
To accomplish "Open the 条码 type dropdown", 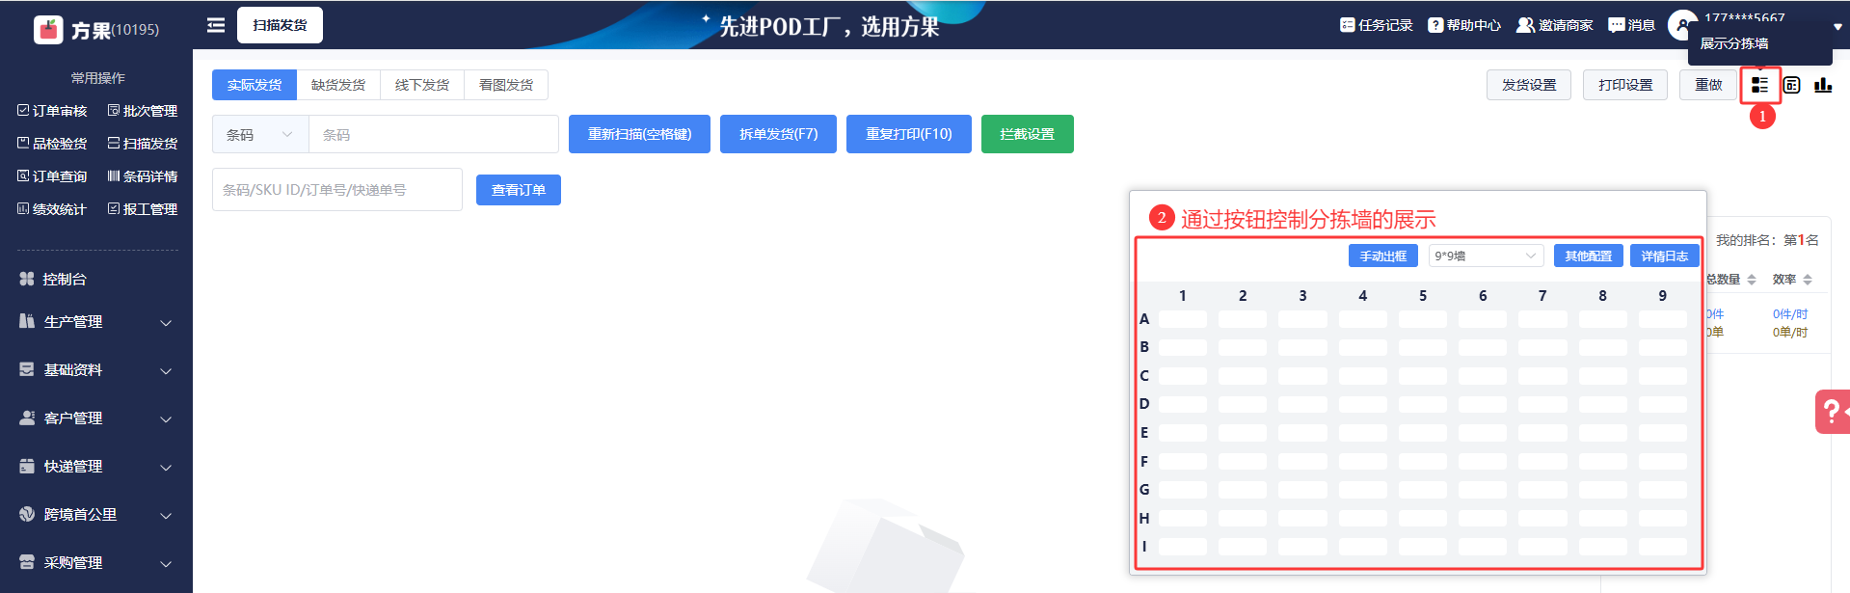I will pos(260,134).
